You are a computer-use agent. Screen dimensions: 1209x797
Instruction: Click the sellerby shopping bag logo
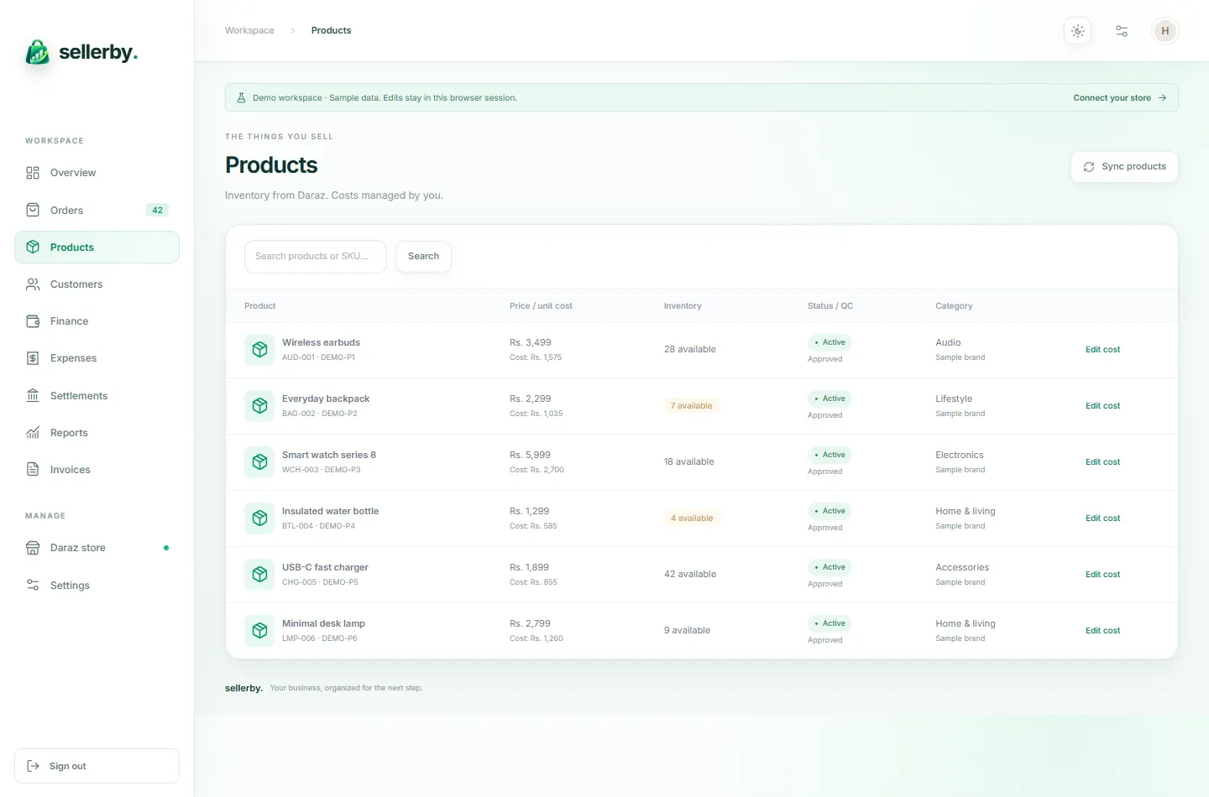pos(37,52)
